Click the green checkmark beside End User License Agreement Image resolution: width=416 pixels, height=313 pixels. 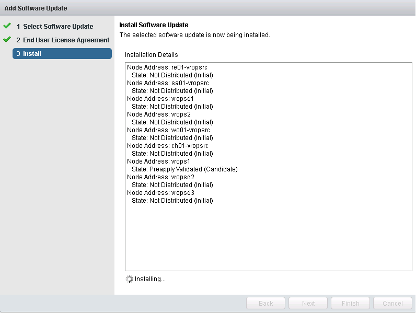point(7,39)
